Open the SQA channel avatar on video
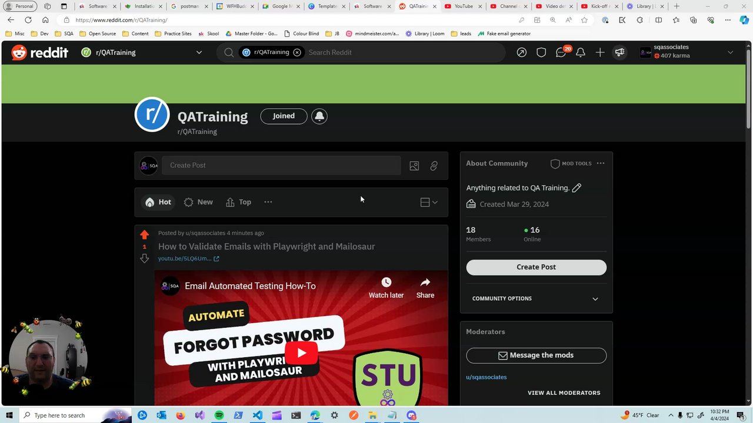Image resolution: width=753 pixels, height=423 pixels. (x=170, y=286)
